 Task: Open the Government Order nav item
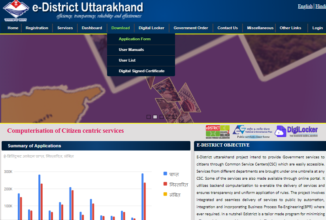pos(190,28)
